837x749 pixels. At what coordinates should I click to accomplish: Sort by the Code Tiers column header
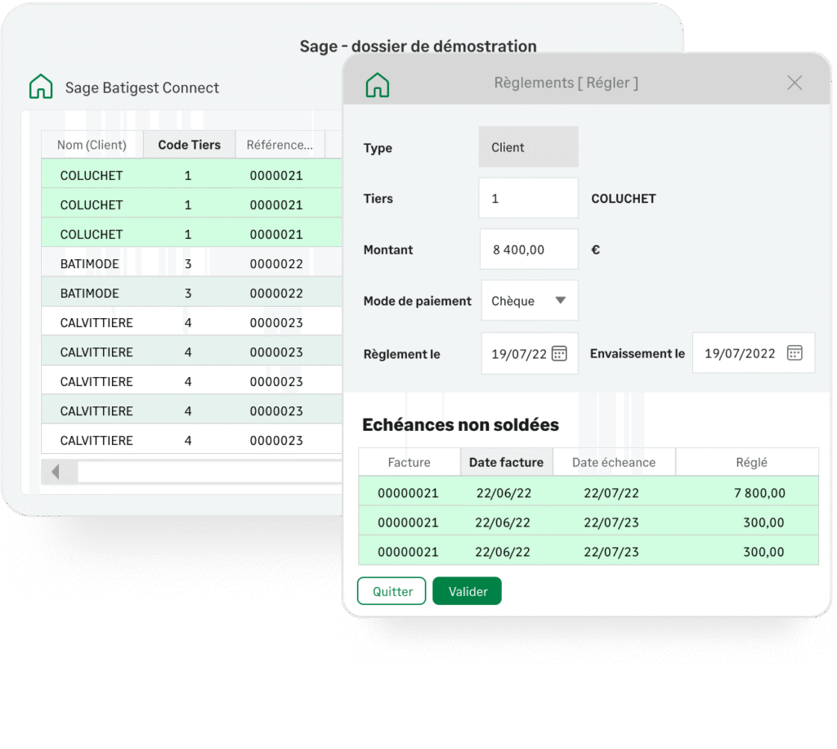189,145
